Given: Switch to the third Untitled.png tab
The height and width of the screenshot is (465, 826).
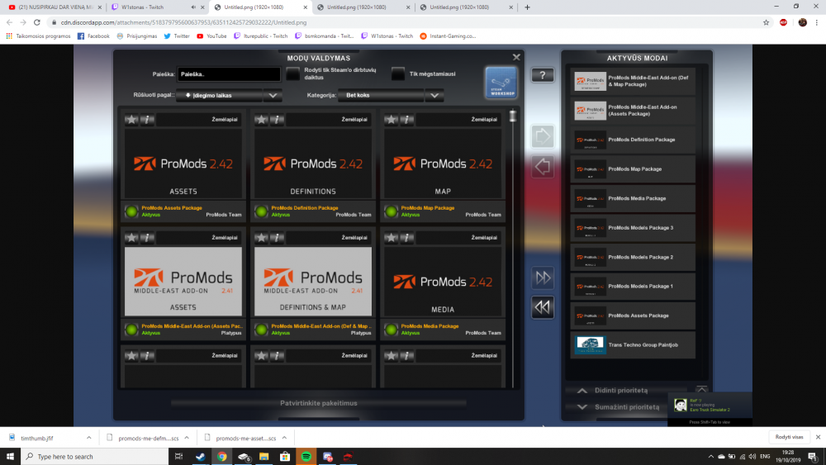Looking at the screenshot, I should pyautogui.click(x=464, y=7).
